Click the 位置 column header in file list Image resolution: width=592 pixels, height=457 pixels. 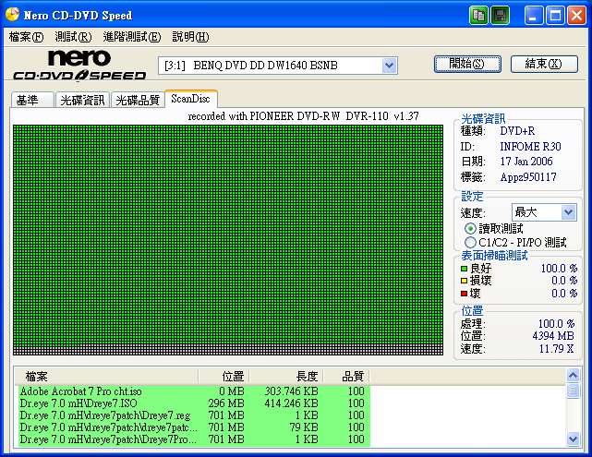[x=224, y=377]
